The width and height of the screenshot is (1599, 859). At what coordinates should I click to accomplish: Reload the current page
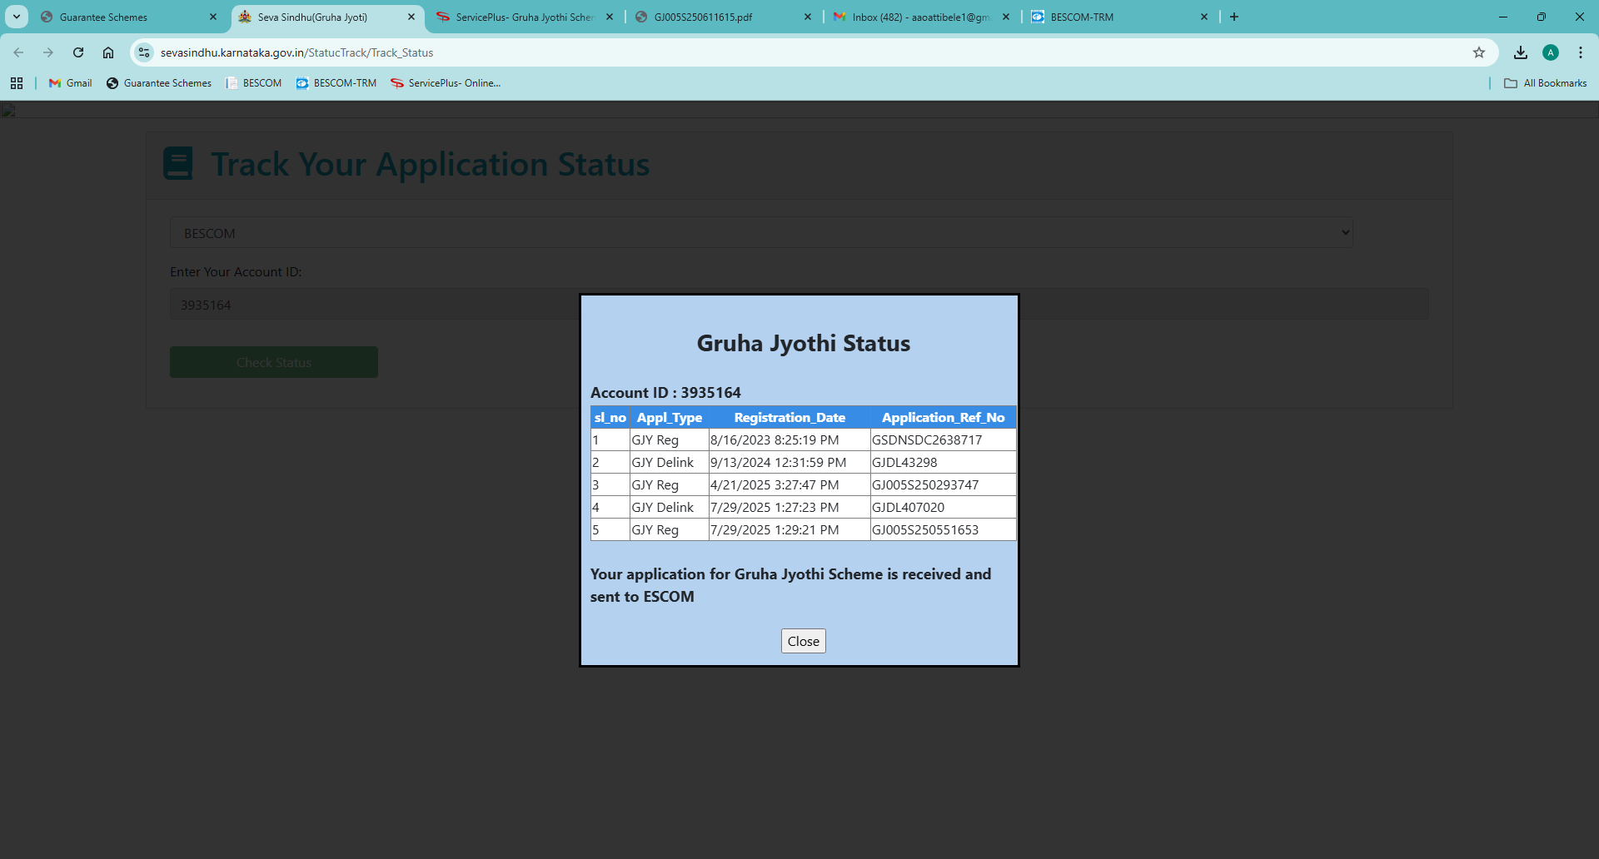[78, 52]
